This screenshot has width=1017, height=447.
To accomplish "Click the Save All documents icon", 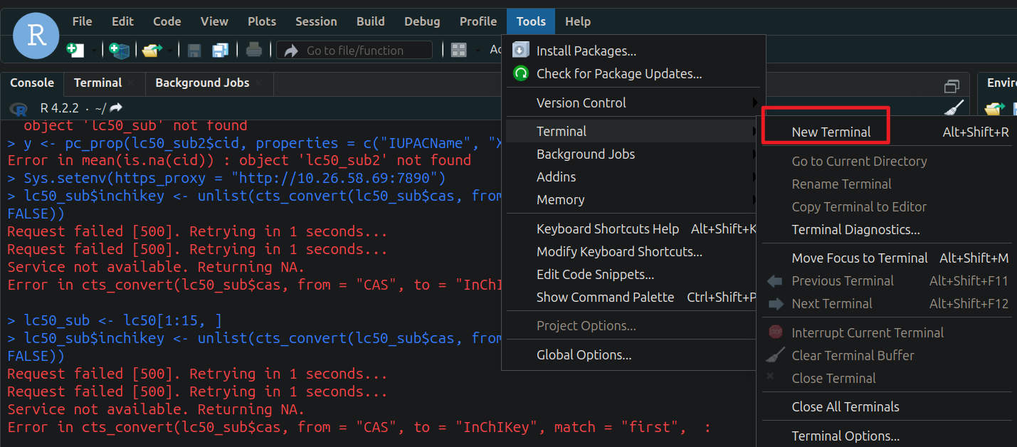I will coord(221,50).
